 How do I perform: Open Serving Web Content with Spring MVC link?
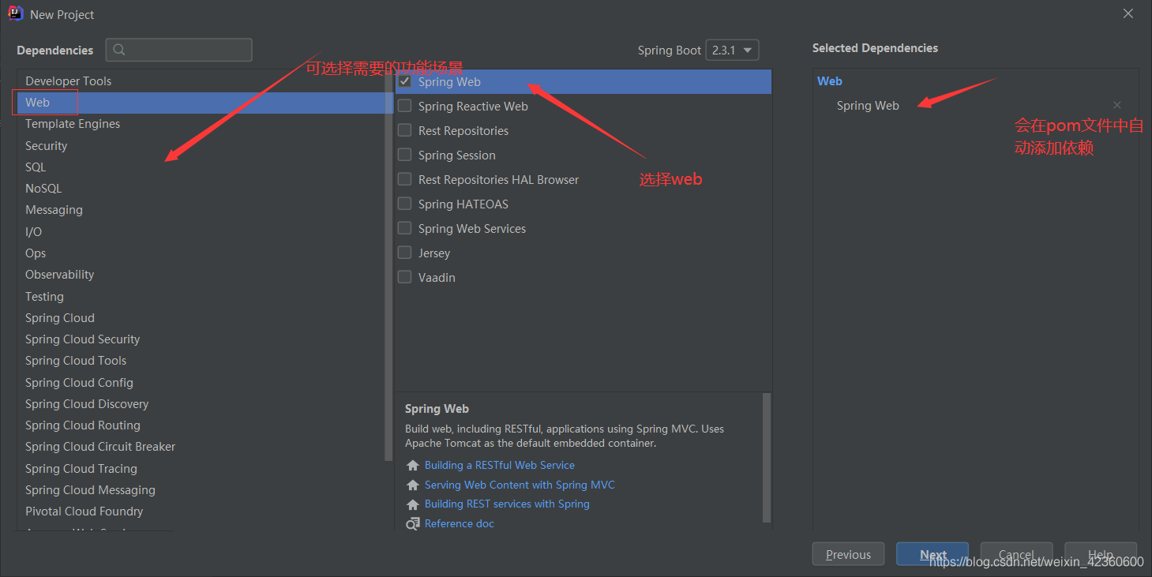(x=520, y=485)
